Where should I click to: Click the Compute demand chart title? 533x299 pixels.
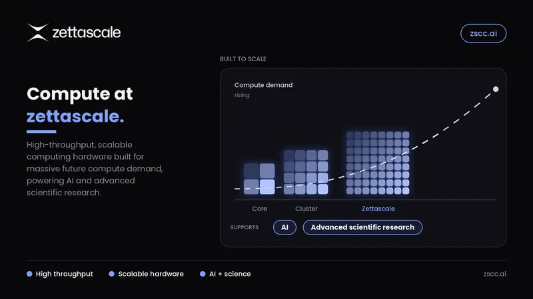[x=263, y=85]
